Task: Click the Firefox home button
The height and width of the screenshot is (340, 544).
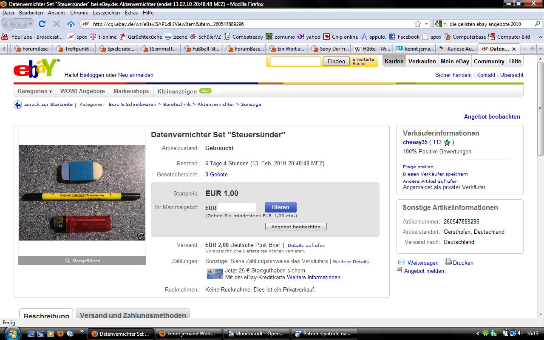Action: pyautogui.click(x=71, y=24)
